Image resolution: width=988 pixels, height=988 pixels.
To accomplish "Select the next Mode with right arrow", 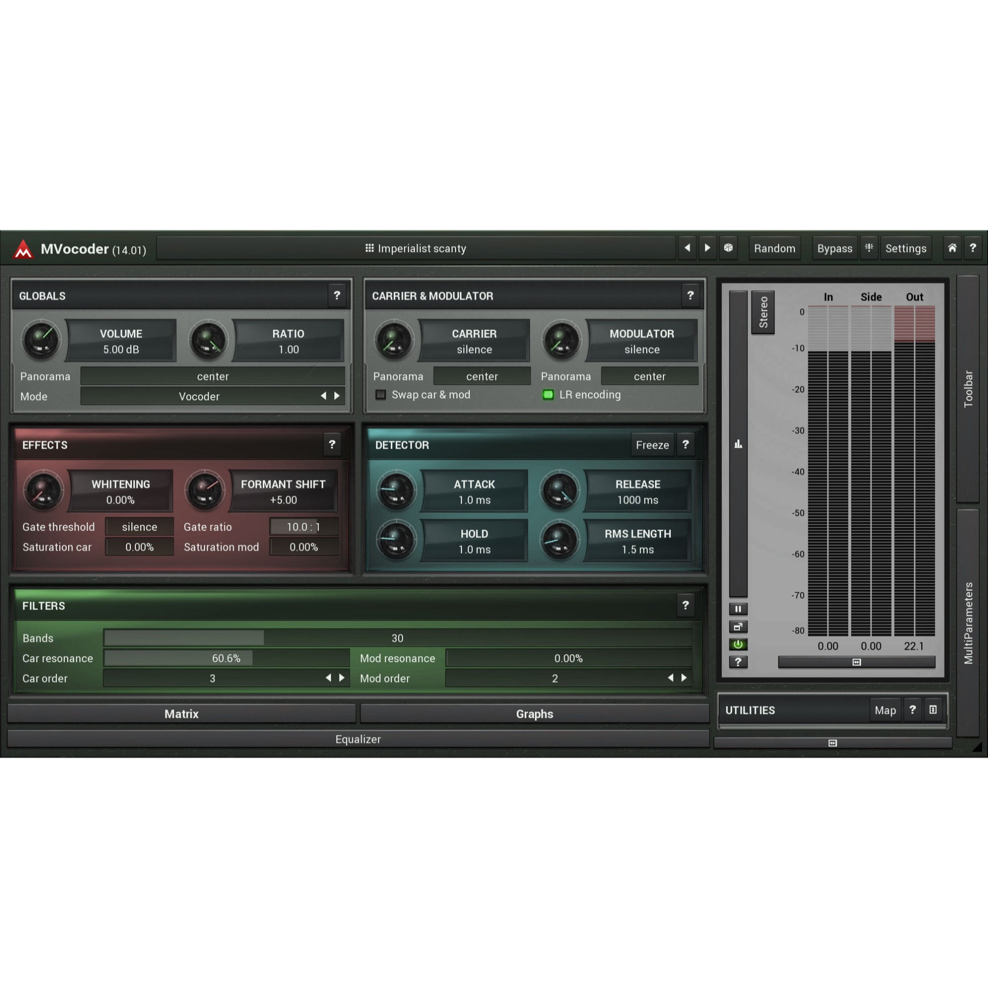I will tap(337, 396).
